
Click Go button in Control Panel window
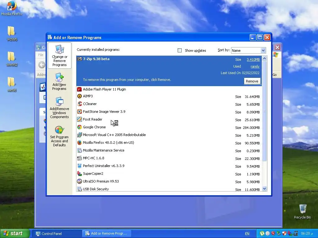tap(275, 75)
